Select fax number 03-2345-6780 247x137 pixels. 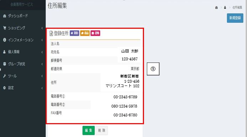point(125,115)
